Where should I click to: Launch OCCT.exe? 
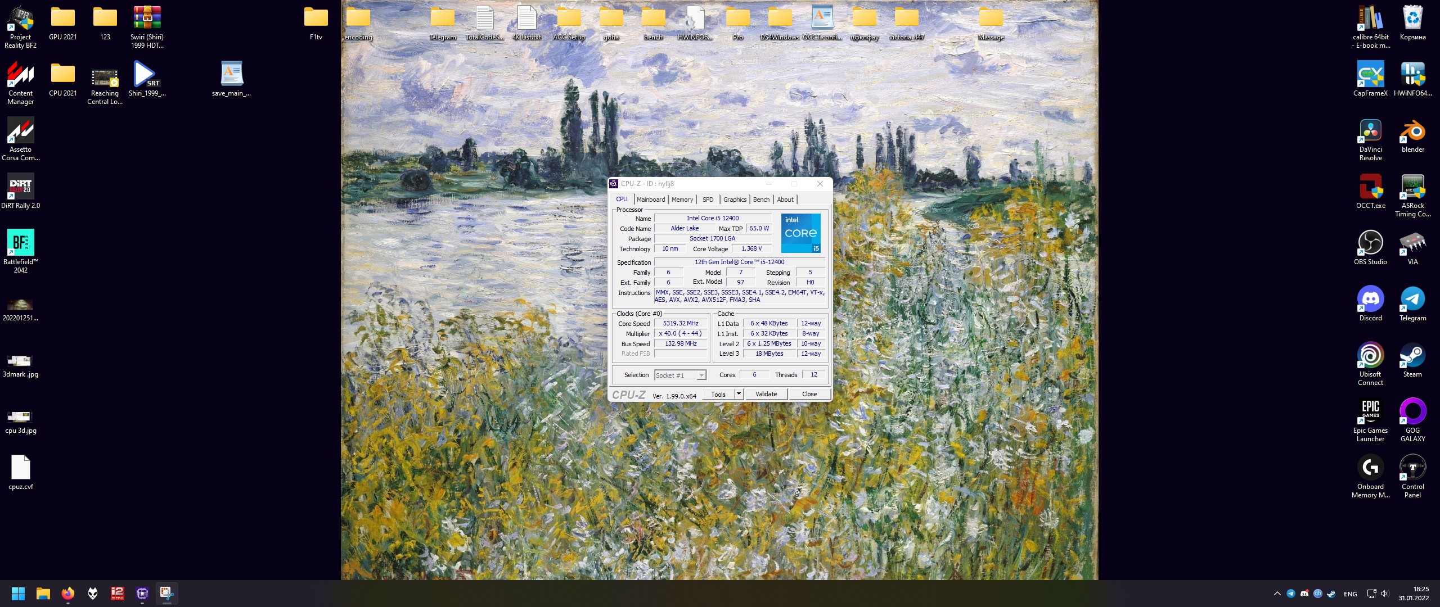[1370, 191]
